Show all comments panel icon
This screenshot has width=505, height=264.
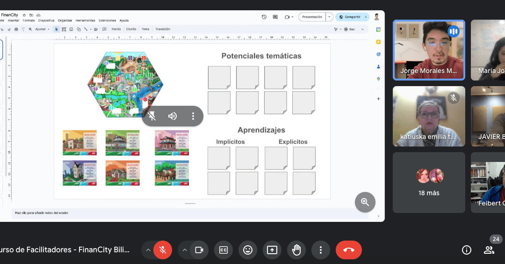coord(275,17)
